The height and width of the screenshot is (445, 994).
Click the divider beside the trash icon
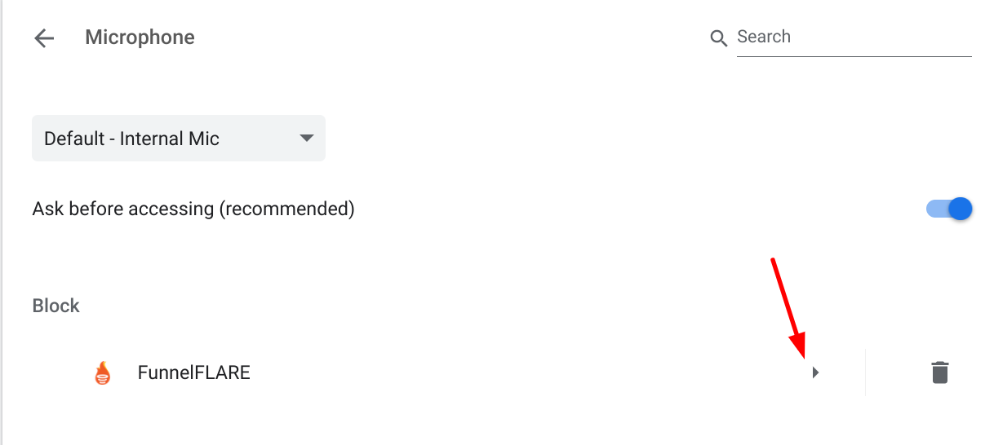coord(865,372)
